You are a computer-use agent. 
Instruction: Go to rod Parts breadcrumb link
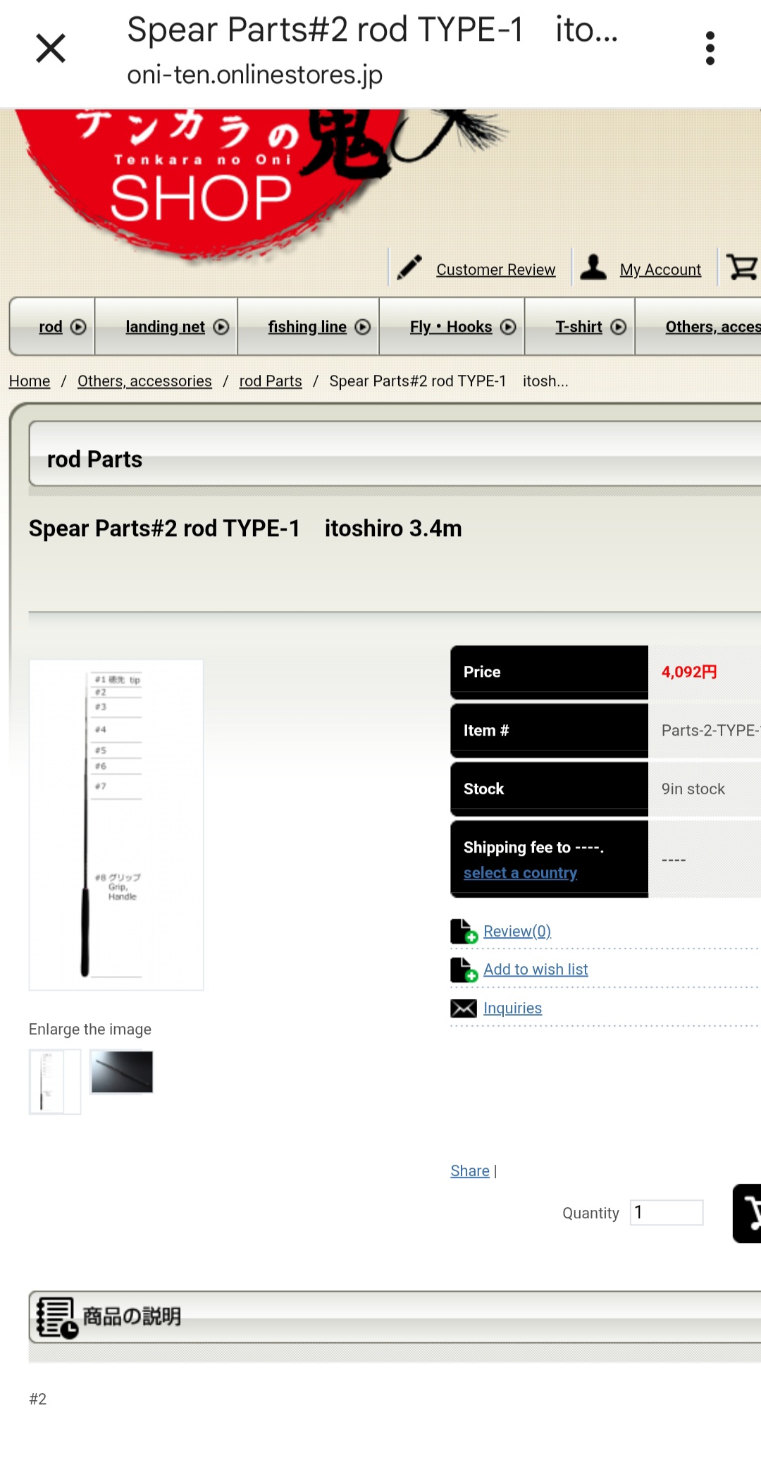point(271,381)
